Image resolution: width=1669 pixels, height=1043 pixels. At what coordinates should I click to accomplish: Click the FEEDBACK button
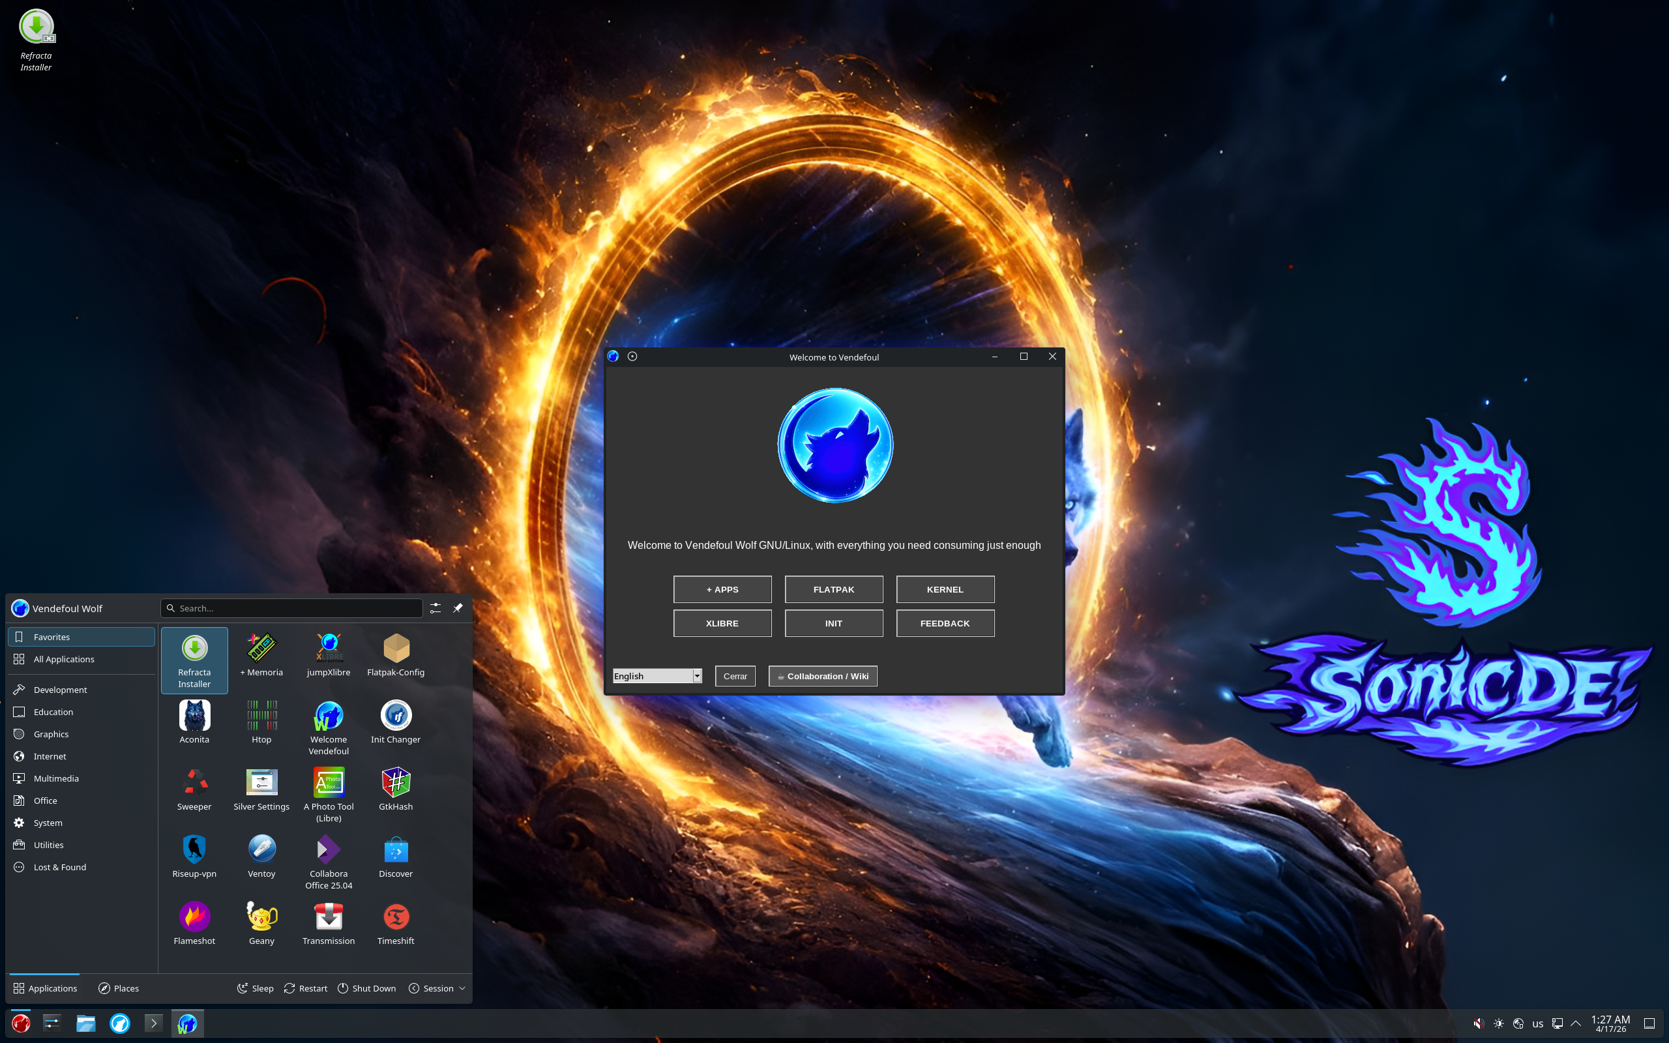(x=945, y=623)
